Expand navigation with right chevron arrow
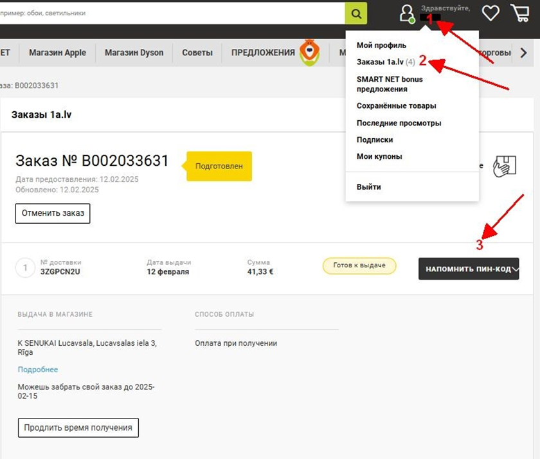The width and height of the screenshot is (540, 459). coord(524,53)
